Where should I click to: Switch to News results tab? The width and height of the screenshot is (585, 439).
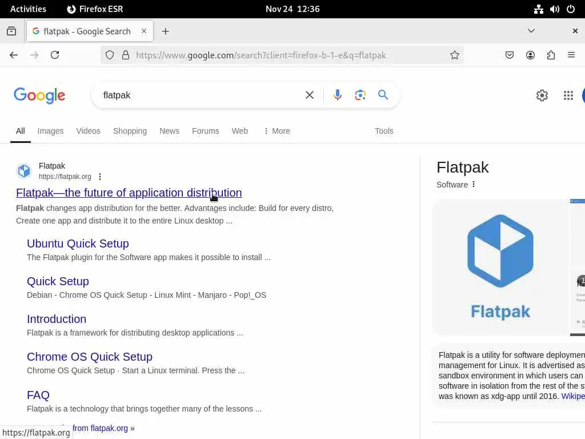(x=169, y=131)
